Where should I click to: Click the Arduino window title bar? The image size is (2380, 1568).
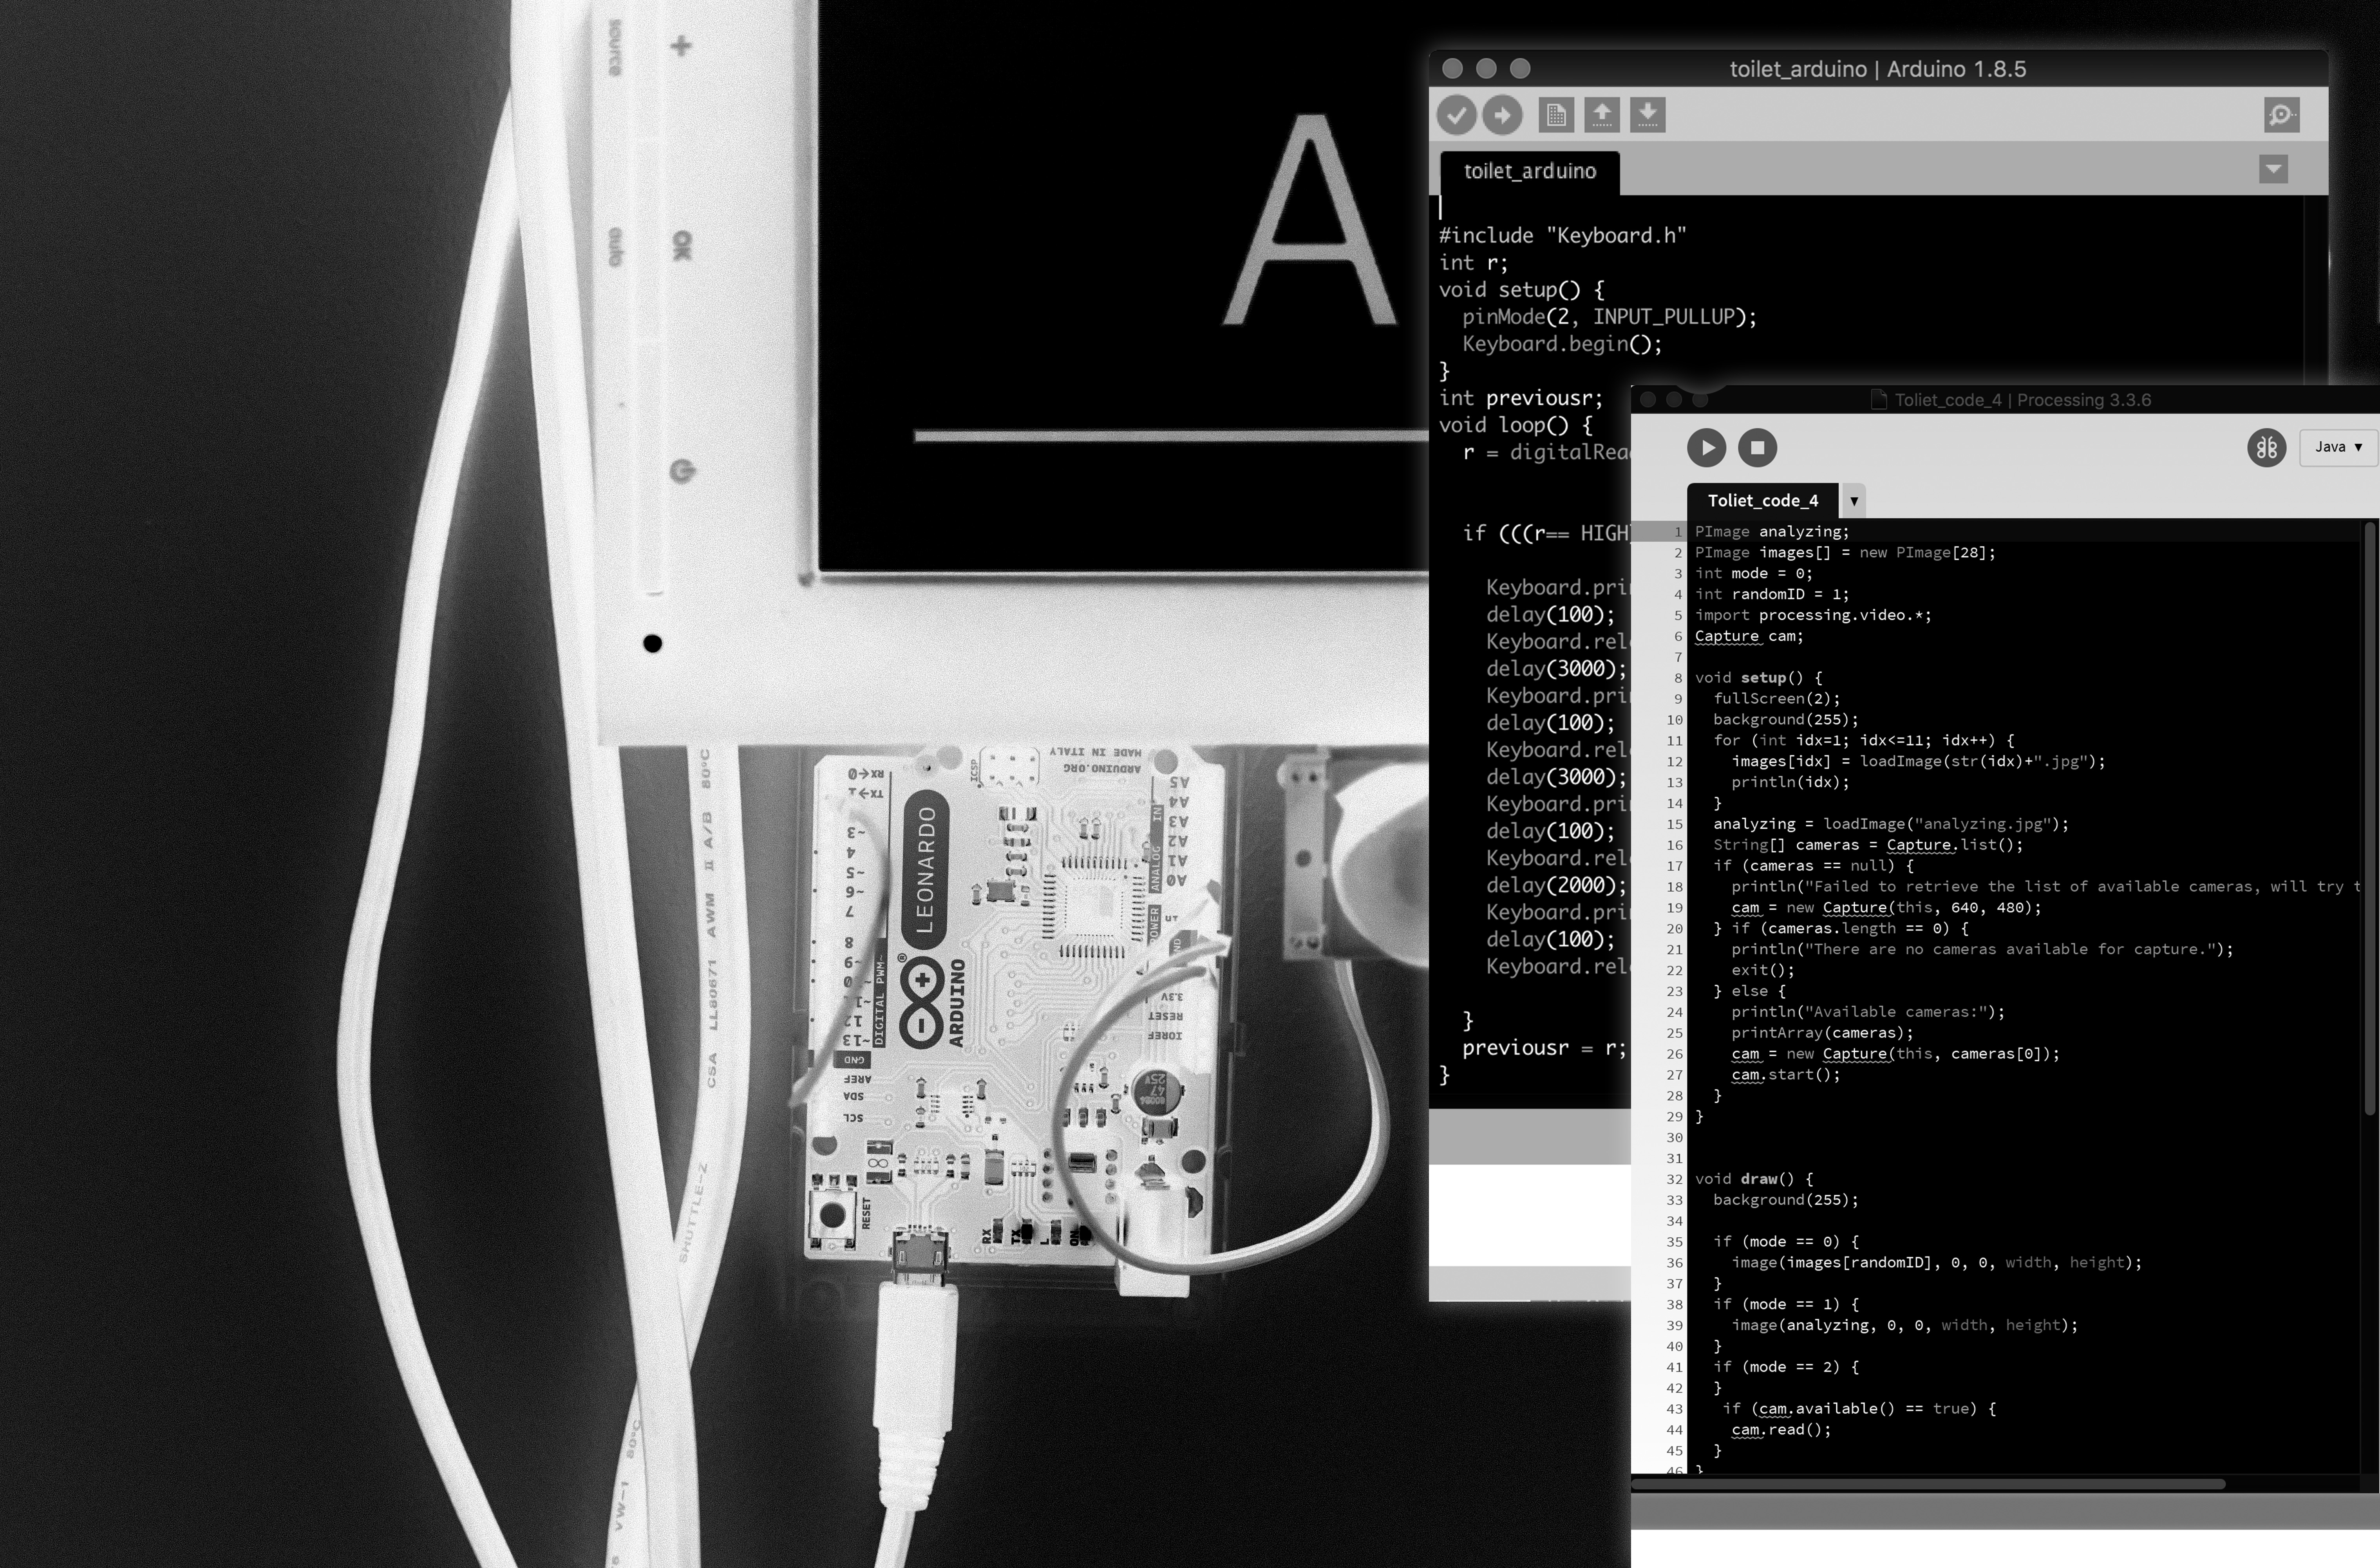pos(1877,69)
